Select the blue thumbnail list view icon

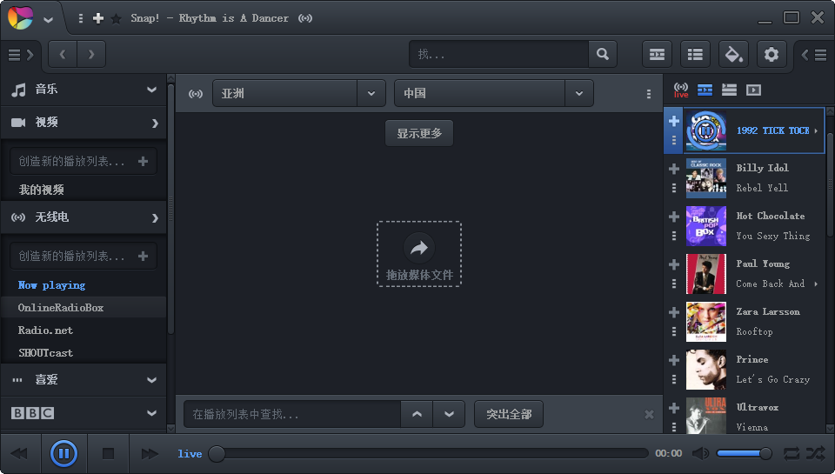click(x=705, y=90)
